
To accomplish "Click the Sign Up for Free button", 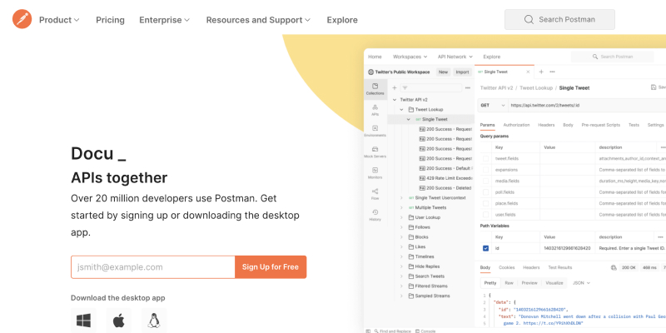I will 271,267.
